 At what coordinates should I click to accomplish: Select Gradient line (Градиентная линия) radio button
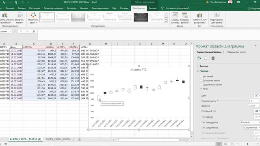point(201,85)
